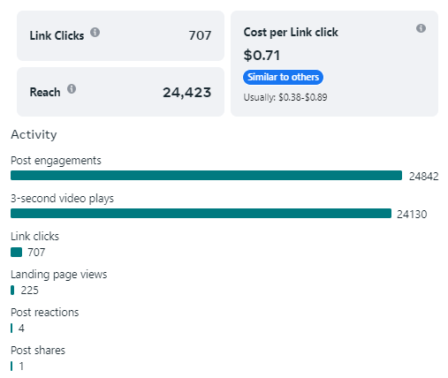Click the 3-second video plays bar
448x378 pixels.
click(x=201, y=214)
